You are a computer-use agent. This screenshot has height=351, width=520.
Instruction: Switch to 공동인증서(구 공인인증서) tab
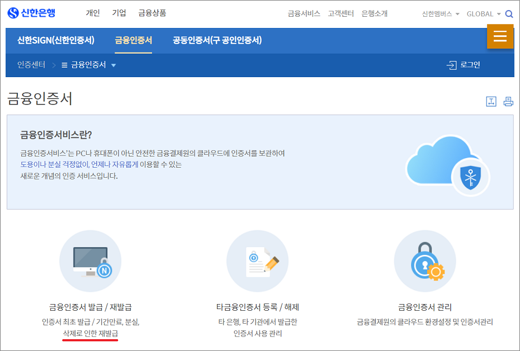(x=217, y=40)
